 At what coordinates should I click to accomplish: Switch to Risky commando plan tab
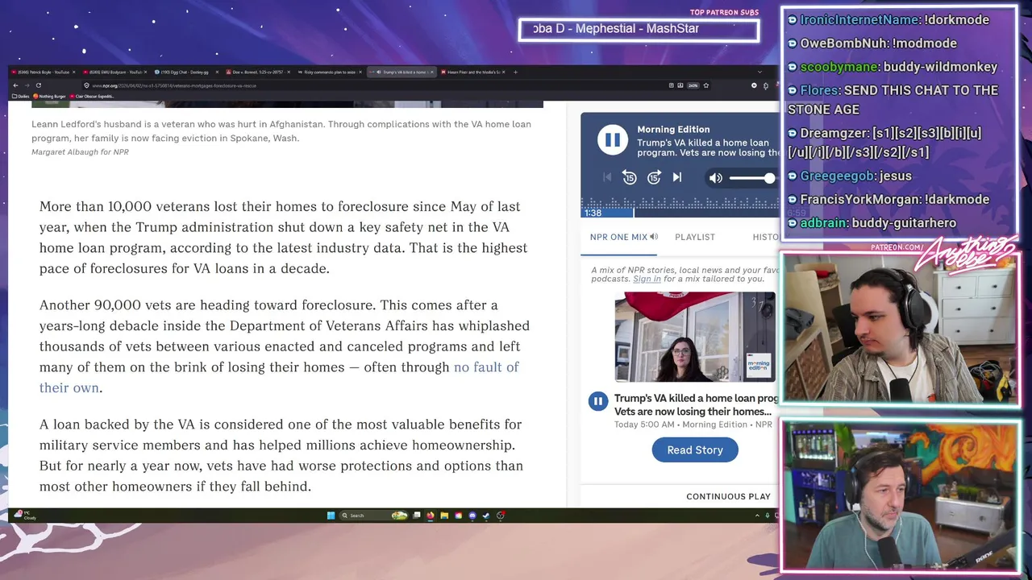click(331, 72)
